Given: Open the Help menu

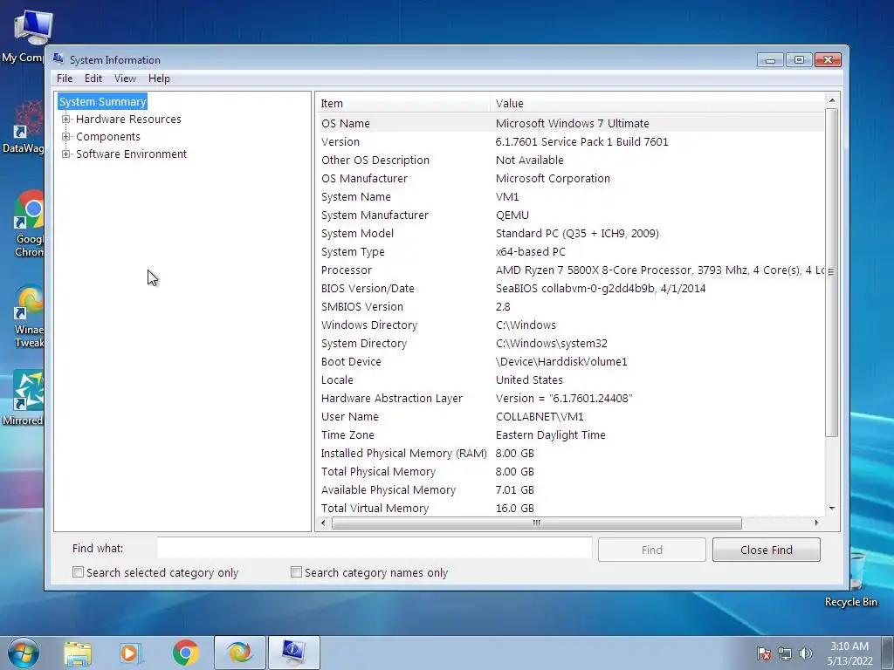Looking at the screenshot, I should (x=159, y=79).
